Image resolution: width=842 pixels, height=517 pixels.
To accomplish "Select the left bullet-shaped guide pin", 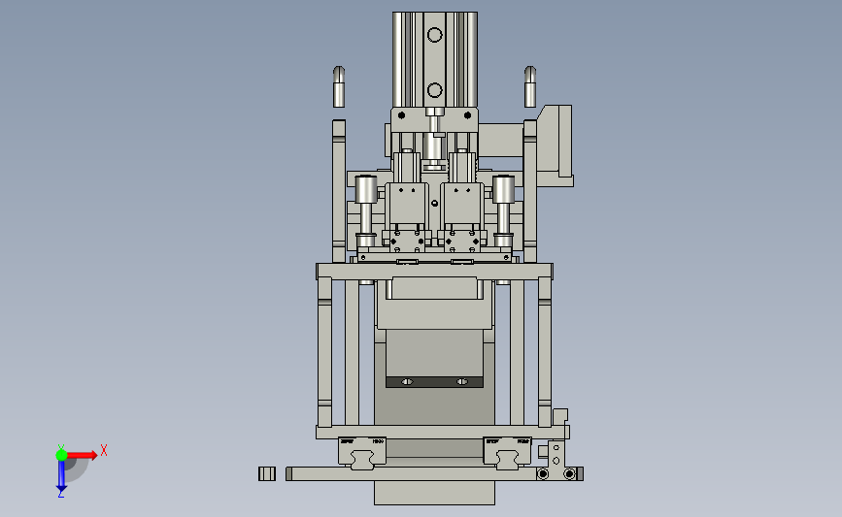I will 338,87.
